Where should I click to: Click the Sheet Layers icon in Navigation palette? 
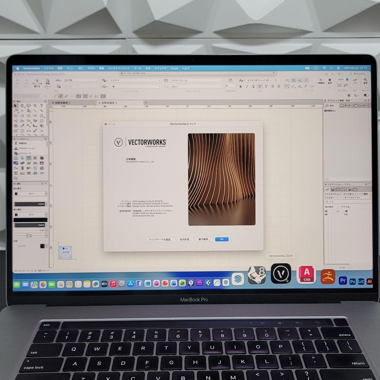click(x=338, y=190)
